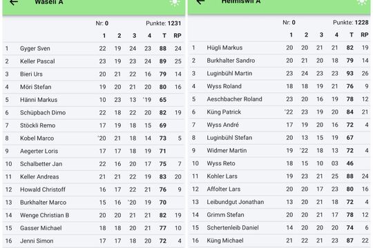Open Hügli Markus's result row

280,48
